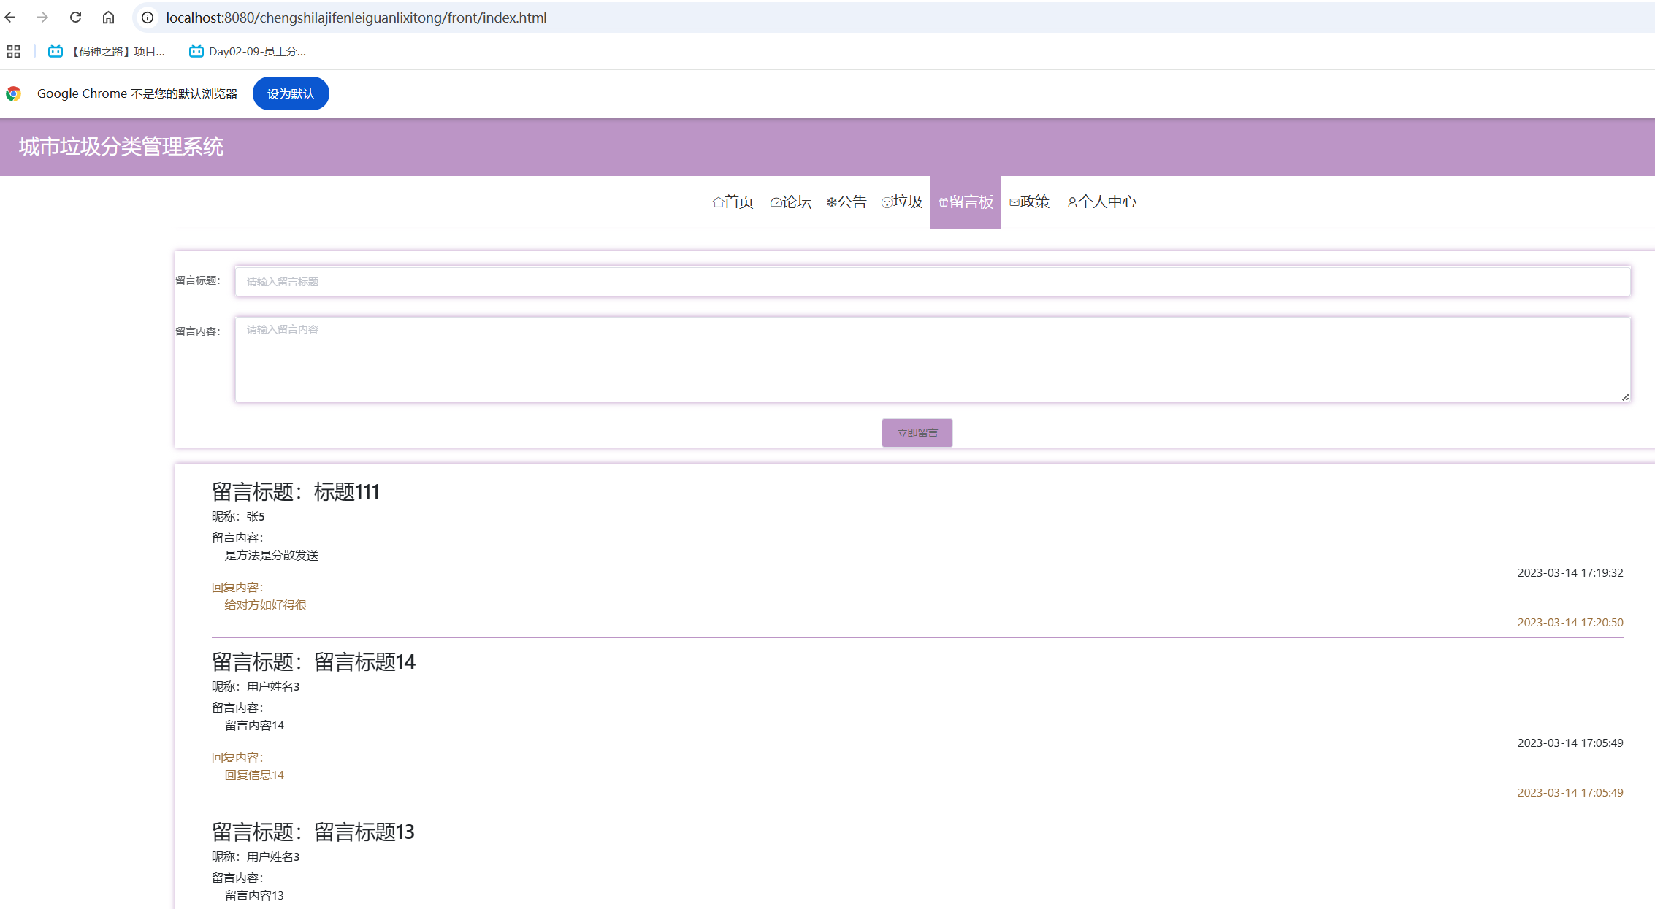Open the 政策 navigation item

[x=1030, y=202]
